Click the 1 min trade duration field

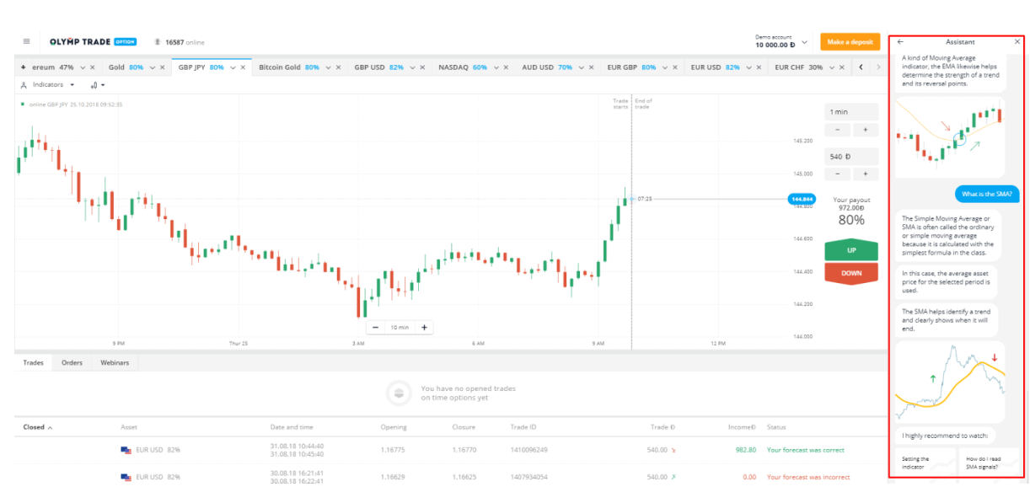850,112
